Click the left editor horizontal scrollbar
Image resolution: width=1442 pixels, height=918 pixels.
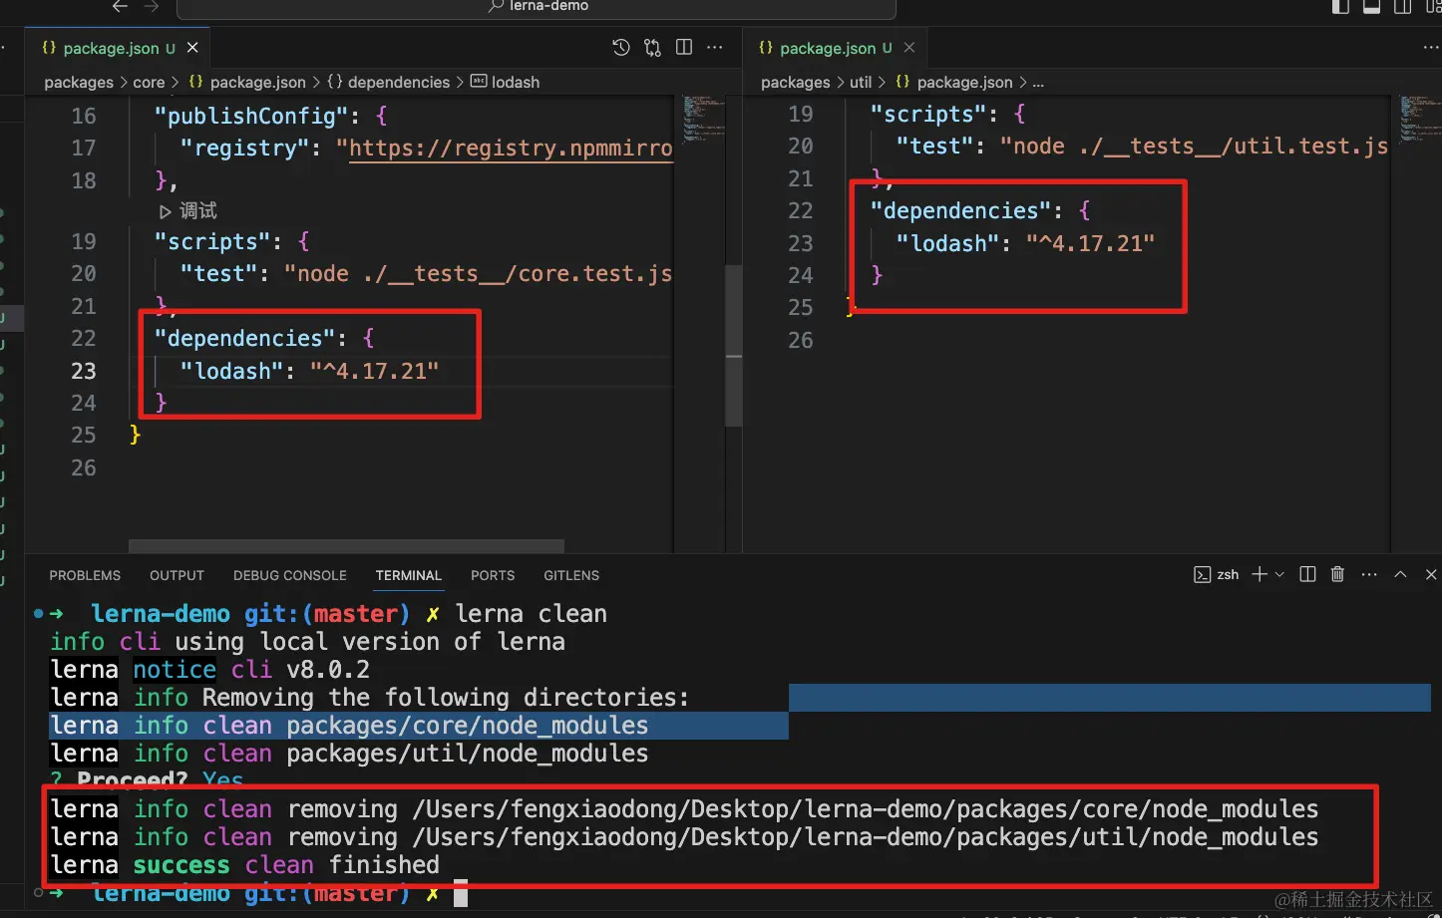[x=346, y=546]
